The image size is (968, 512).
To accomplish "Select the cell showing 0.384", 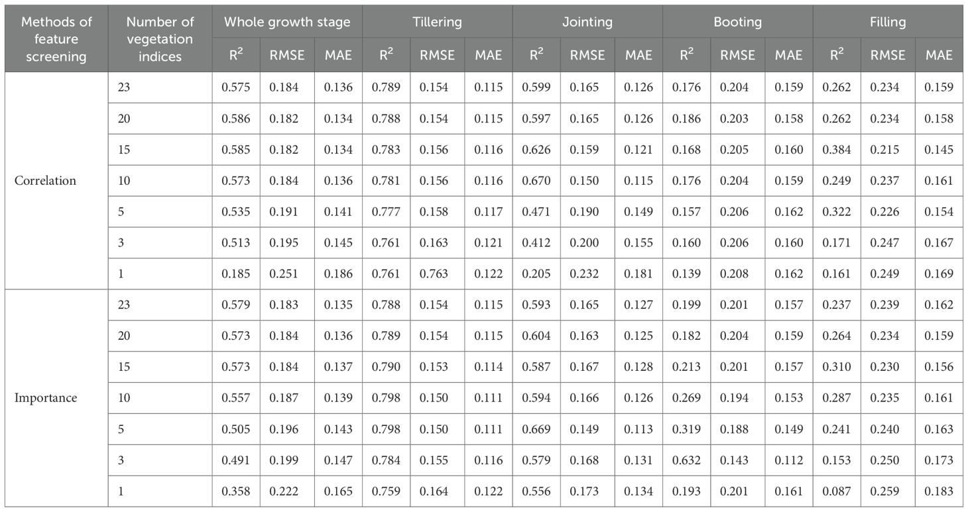I will click(836, 149).
